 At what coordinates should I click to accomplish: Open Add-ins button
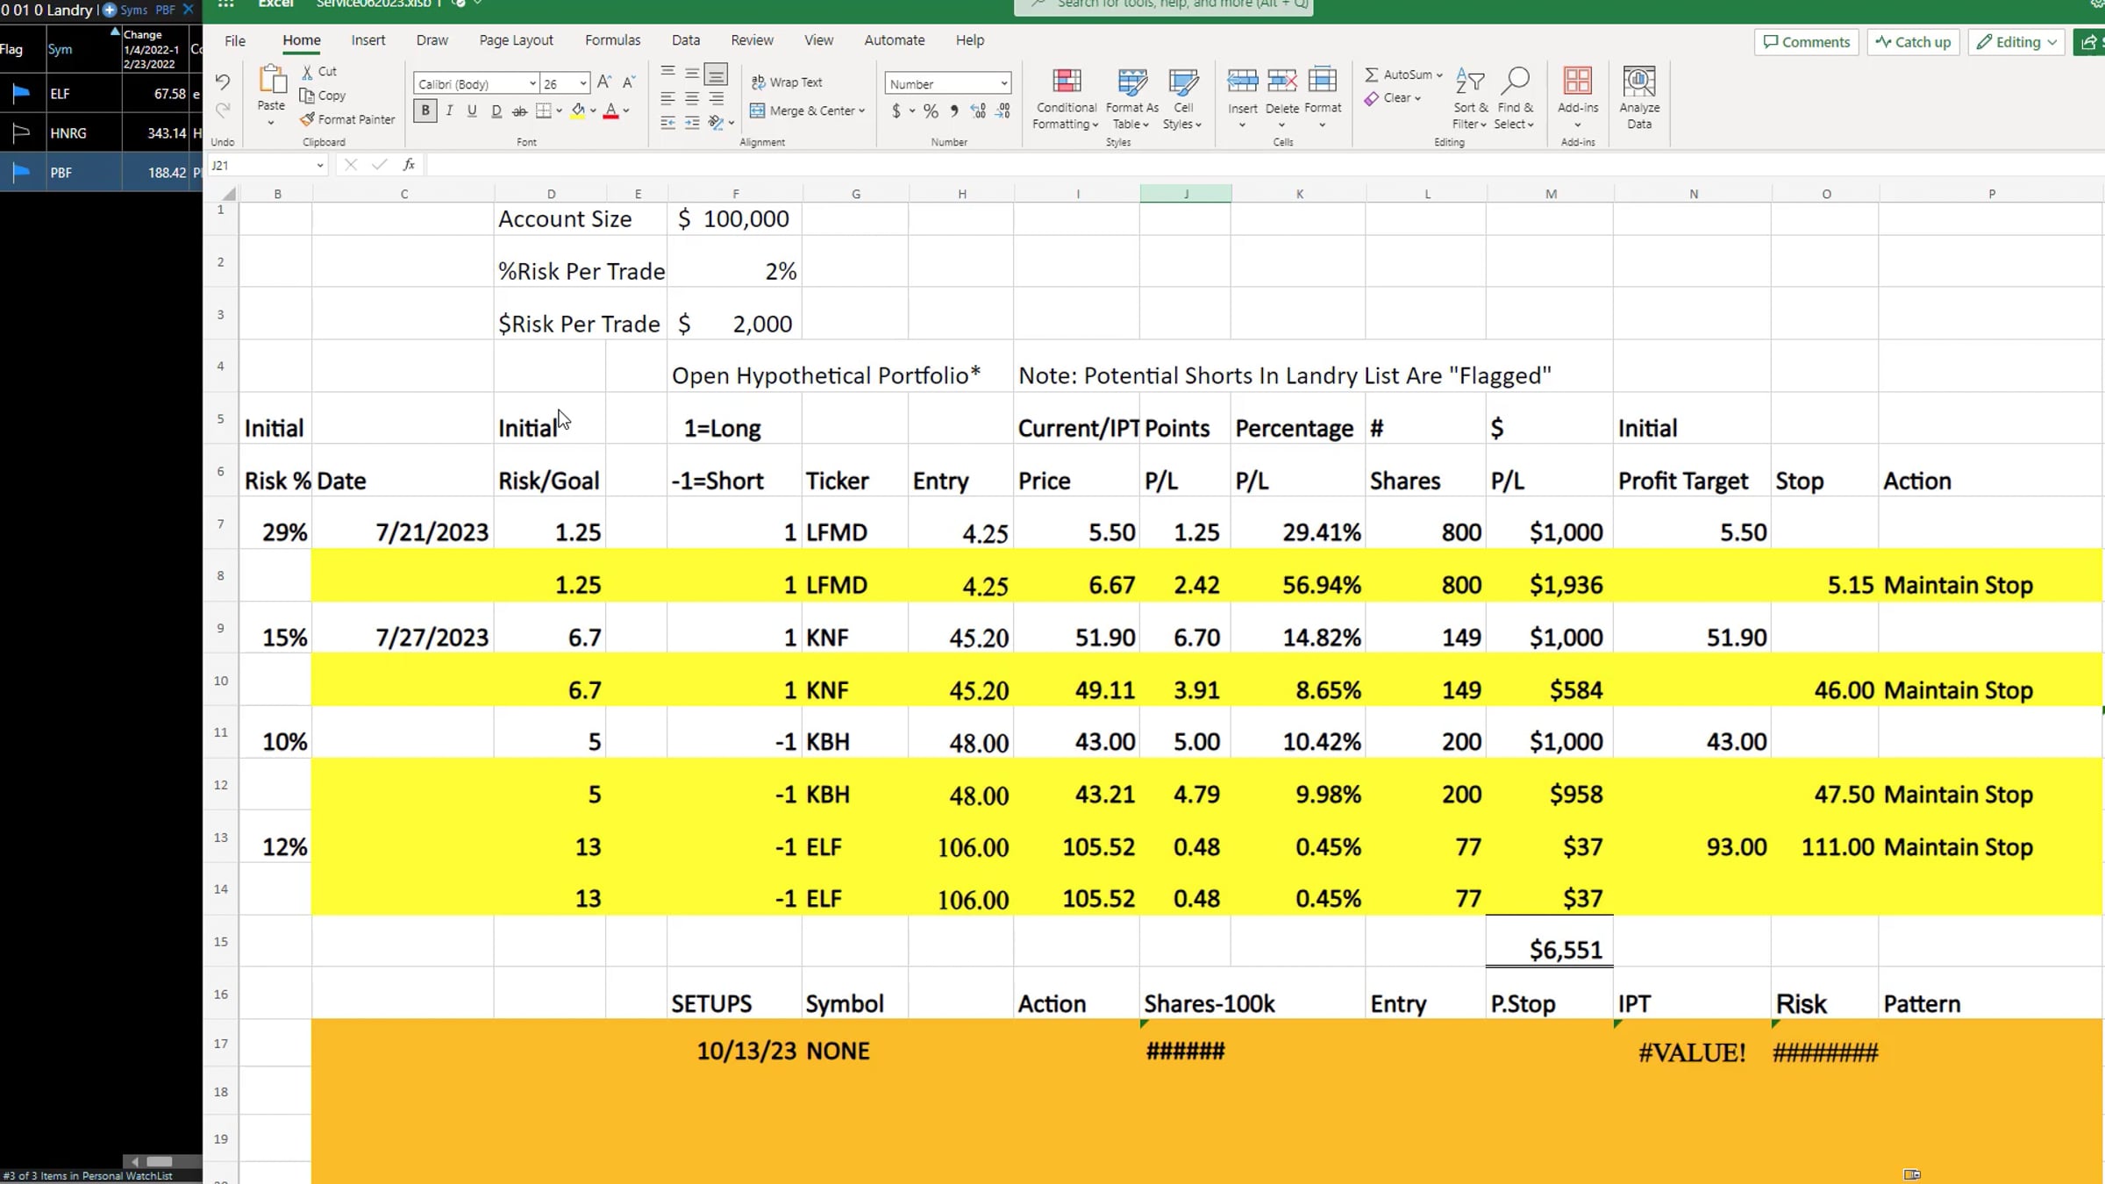[x=1577, y=97]
